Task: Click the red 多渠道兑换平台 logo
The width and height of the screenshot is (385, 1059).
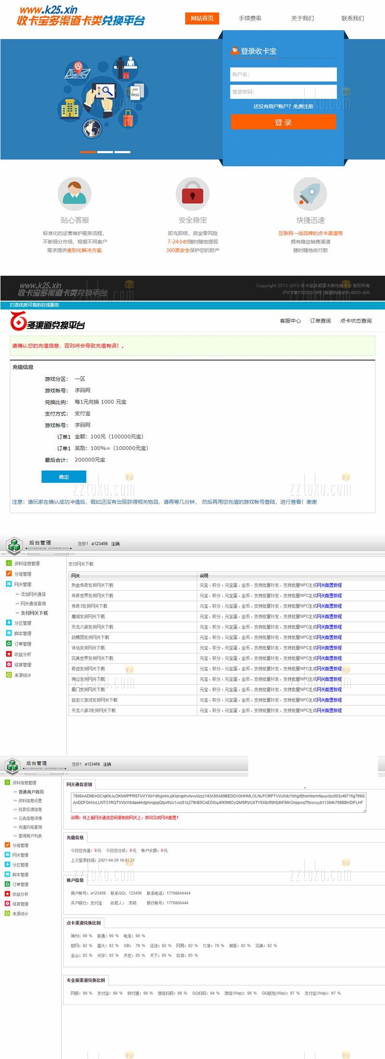Action: tap(48, 321)
